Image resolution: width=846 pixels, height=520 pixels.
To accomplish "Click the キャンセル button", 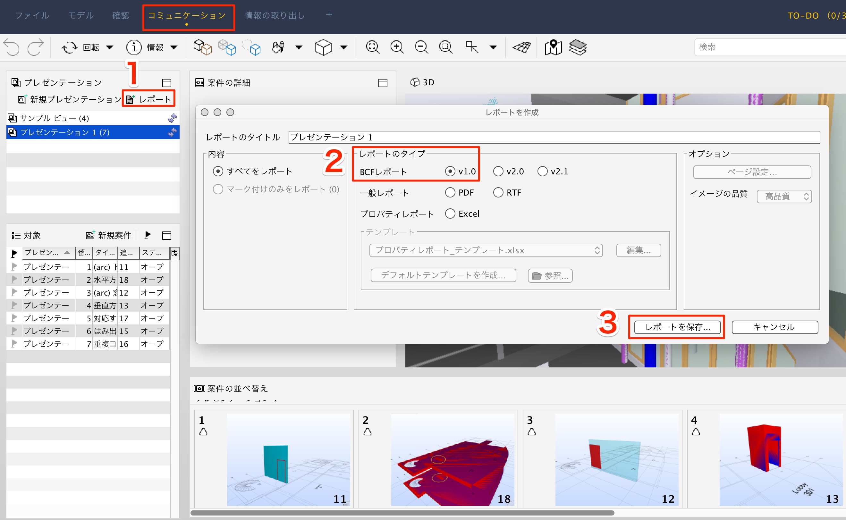I will click(774, 327).
